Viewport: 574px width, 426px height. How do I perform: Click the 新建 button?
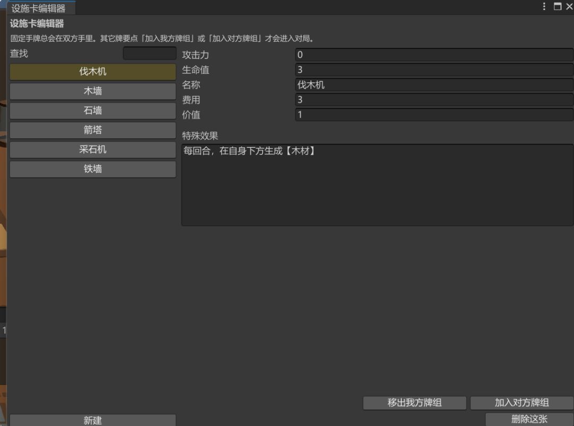(92, 420)
